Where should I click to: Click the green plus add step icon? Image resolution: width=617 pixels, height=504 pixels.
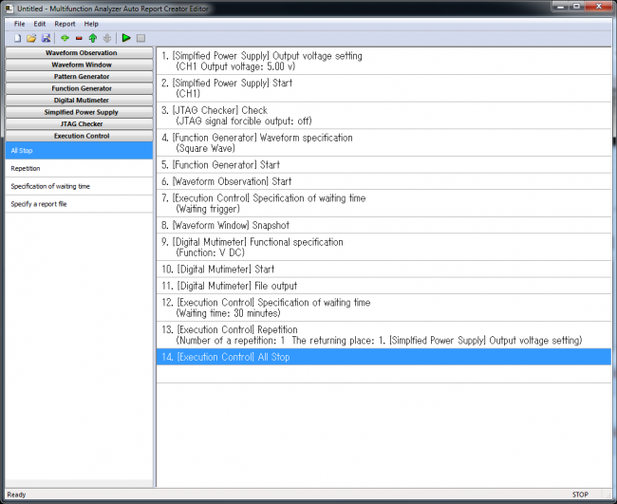(65, 38)
